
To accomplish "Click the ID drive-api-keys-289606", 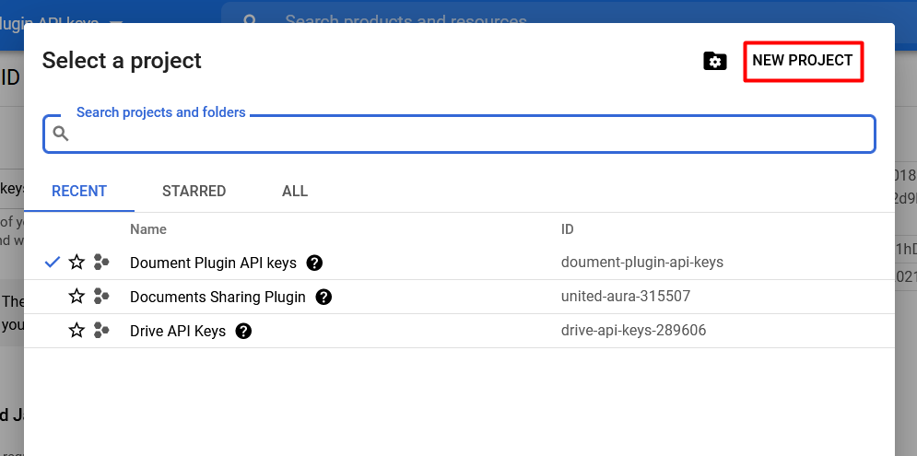I will (x=633, y=331).
